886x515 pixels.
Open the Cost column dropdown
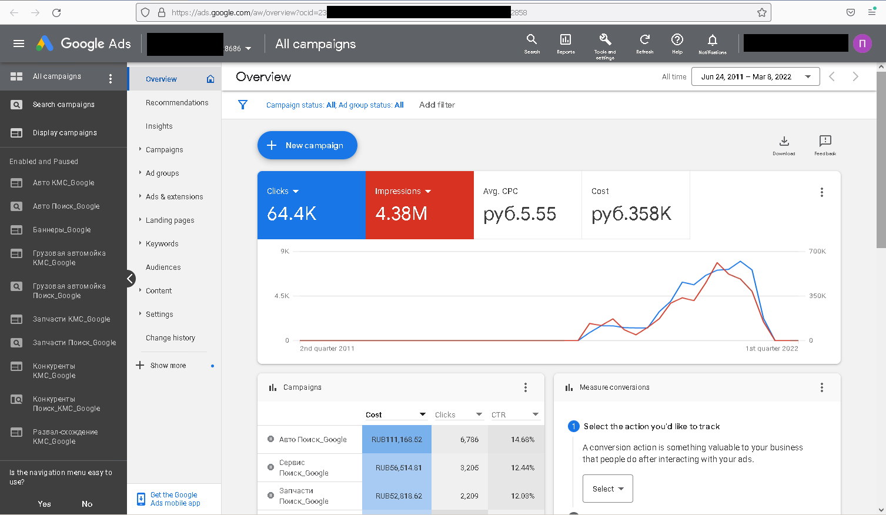423,414
